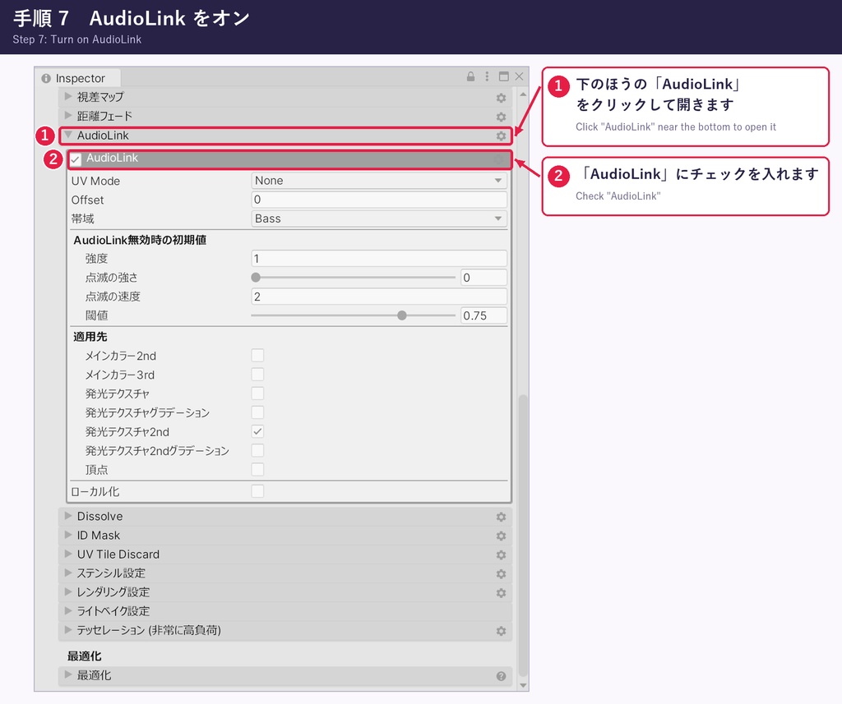Click the 点滅の強さ numeric field showing 0
This screenshot has width=842, height=704.
[483, 278]
